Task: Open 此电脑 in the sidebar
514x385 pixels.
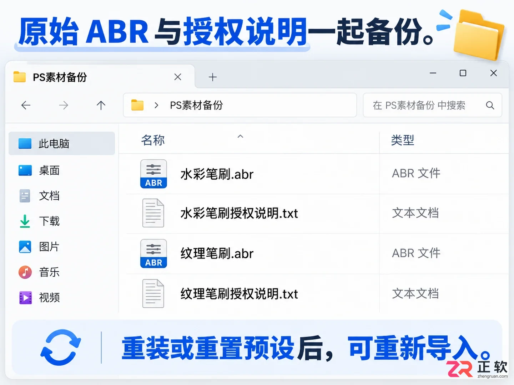Action: tap(62, 143)
